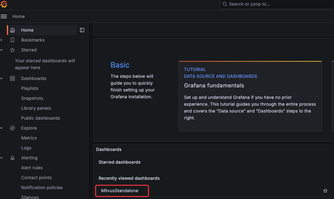
Task: Go to Alert rules menu item
Action: 32,168
